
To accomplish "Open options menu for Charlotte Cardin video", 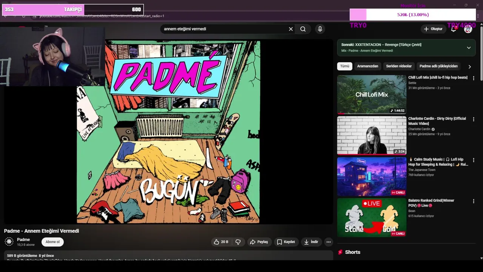I will (474, 119).
